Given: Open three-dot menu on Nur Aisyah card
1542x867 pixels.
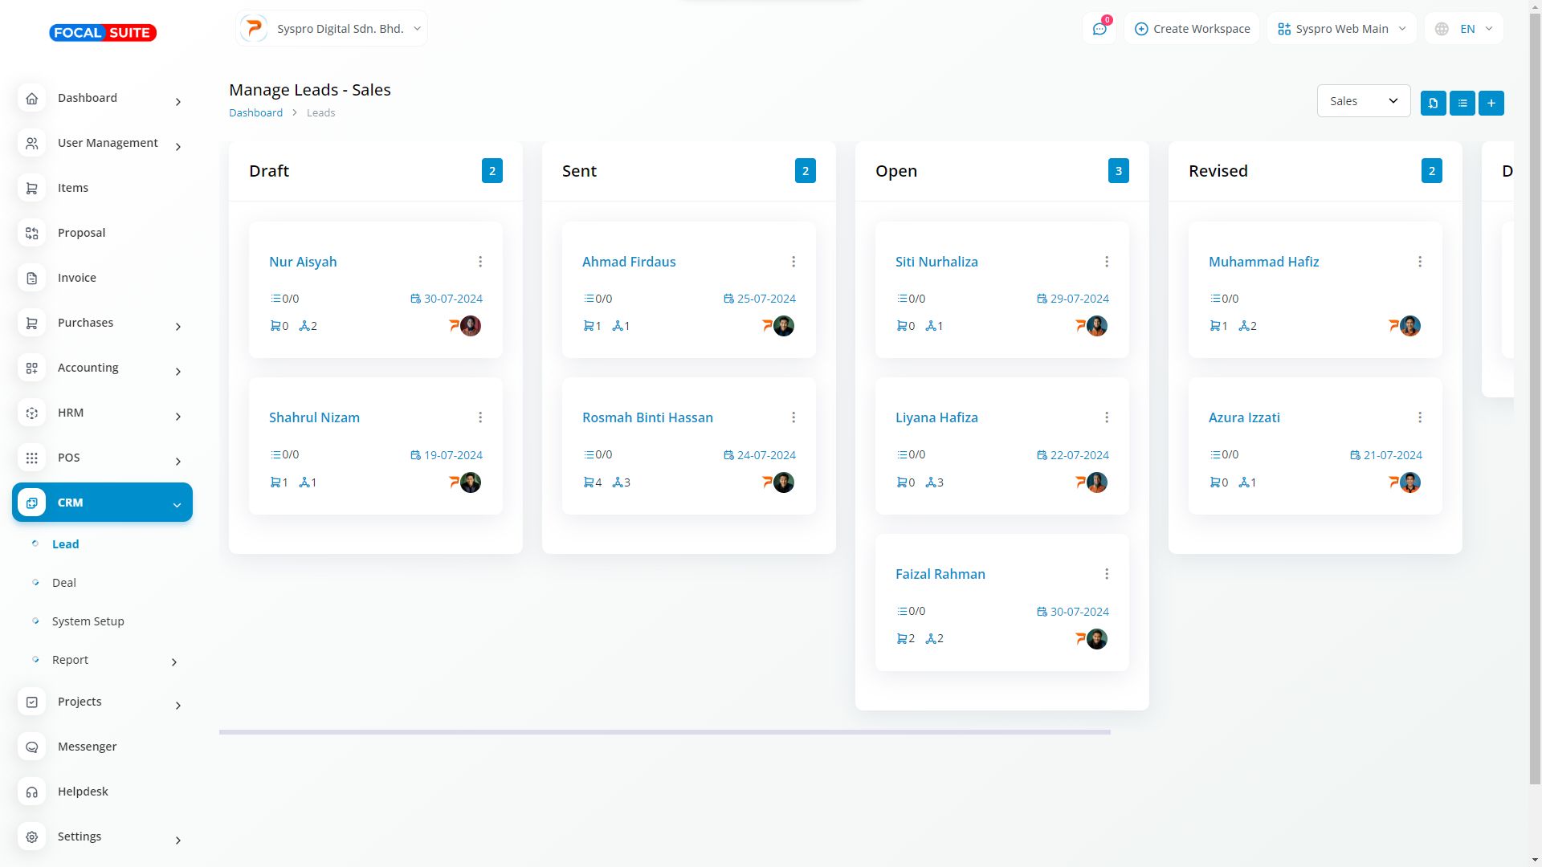Looking at the screenshot, I should (480, 262).
